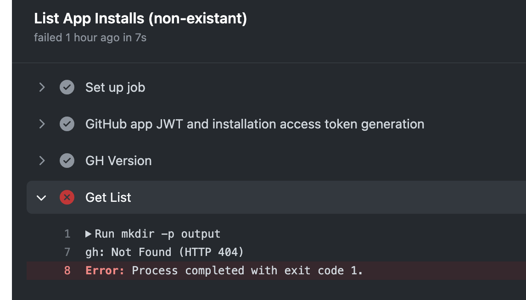Click the red failure X icon on Get List
526x300 pixels.
[67, 197]
